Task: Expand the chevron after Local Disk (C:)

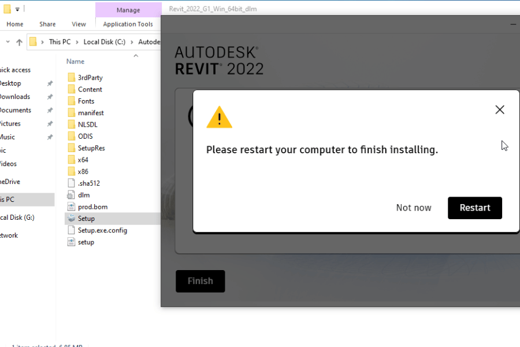Action: 132,42
